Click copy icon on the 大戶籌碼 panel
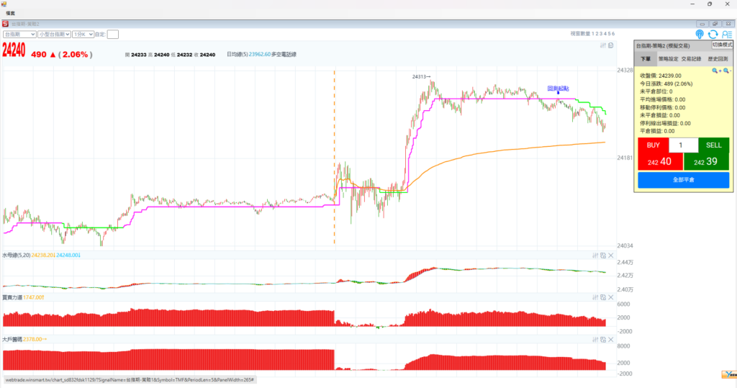Screen dimensions: 737x388 pyautogui.click(x=603, y=338)
